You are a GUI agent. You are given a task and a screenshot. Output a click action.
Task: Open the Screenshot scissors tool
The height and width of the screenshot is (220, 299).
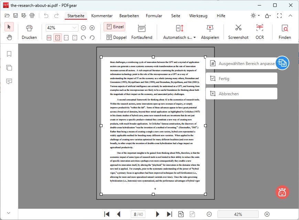pos(238,28)
